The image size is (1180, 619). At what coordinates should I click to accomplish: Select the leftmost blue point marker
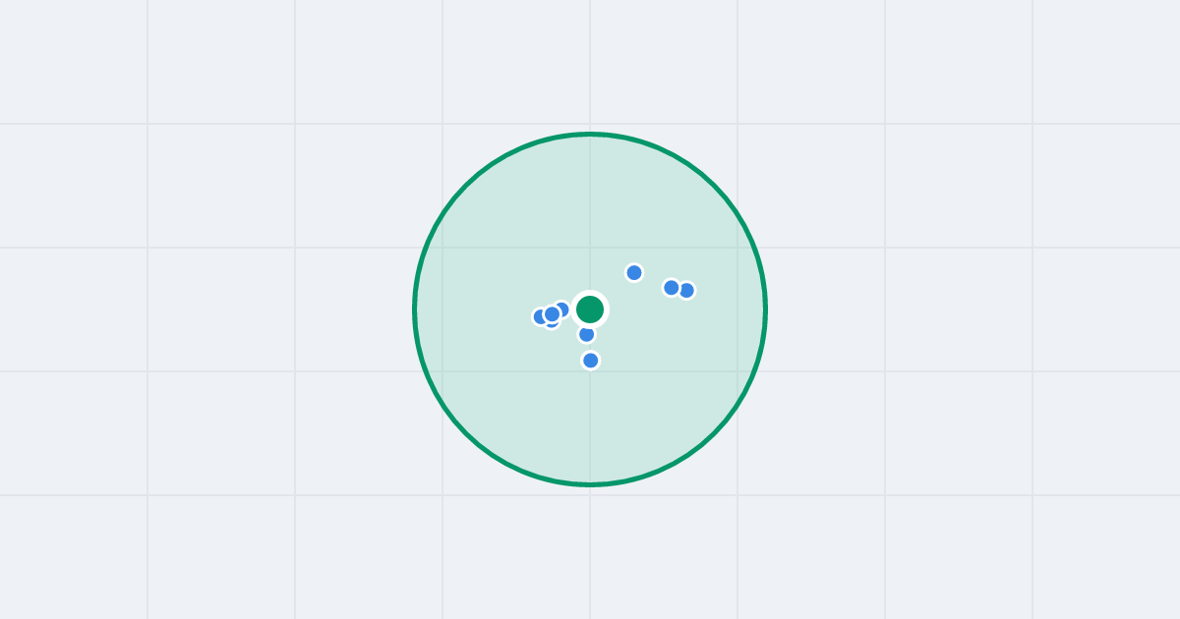(540, 316)
